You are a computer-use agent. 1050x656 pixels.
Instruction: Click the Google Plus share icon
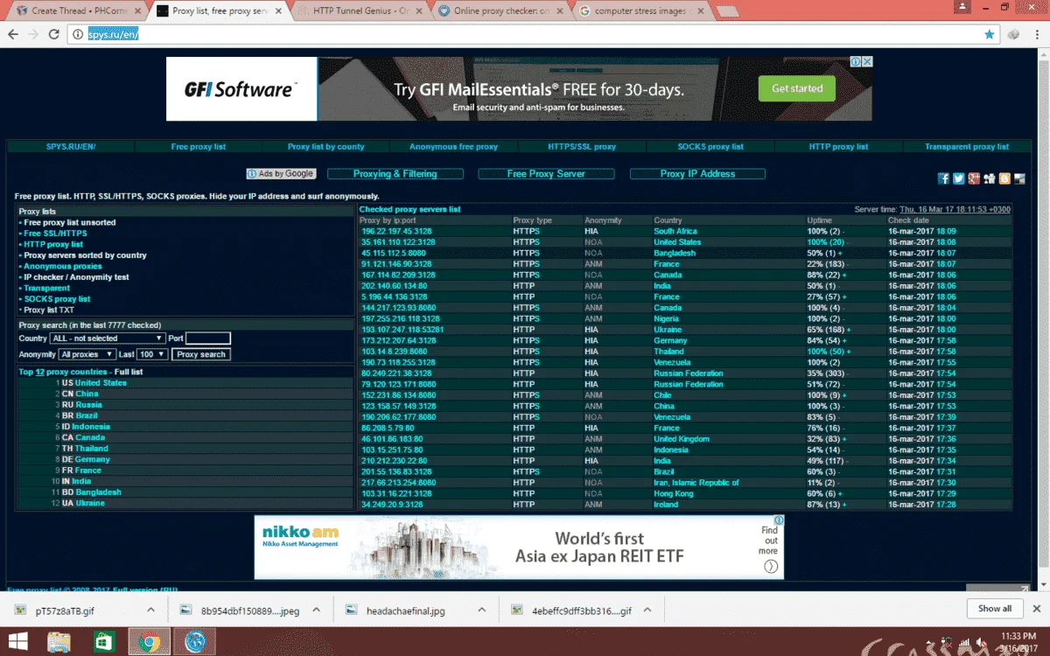pyautogui.click(x=974, y=178)
